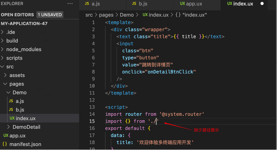The image size is (277, 150).
Task: Click the JS icon on b.js tab
Action: click(134, 4)
